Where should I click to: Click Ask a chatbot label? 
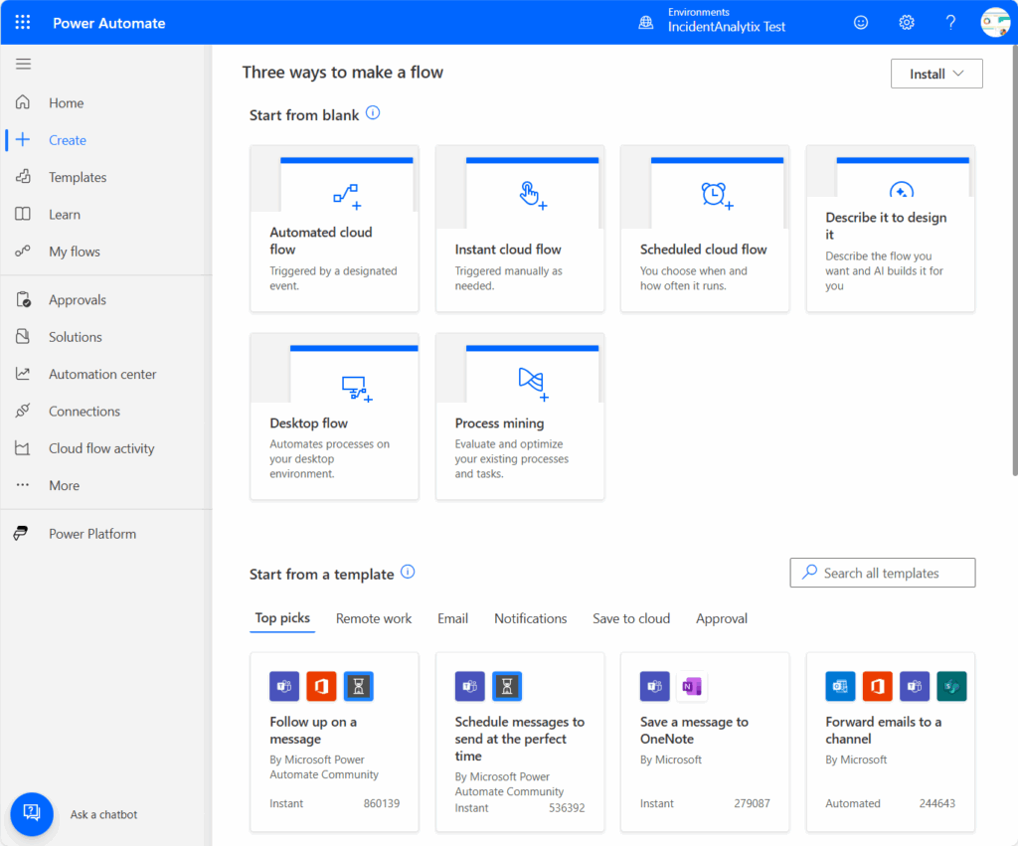point(103,814)
